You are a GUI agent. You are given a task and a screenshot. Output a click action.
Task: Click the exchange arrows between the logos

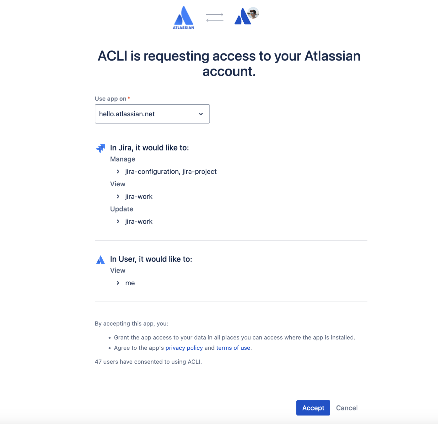215,17
